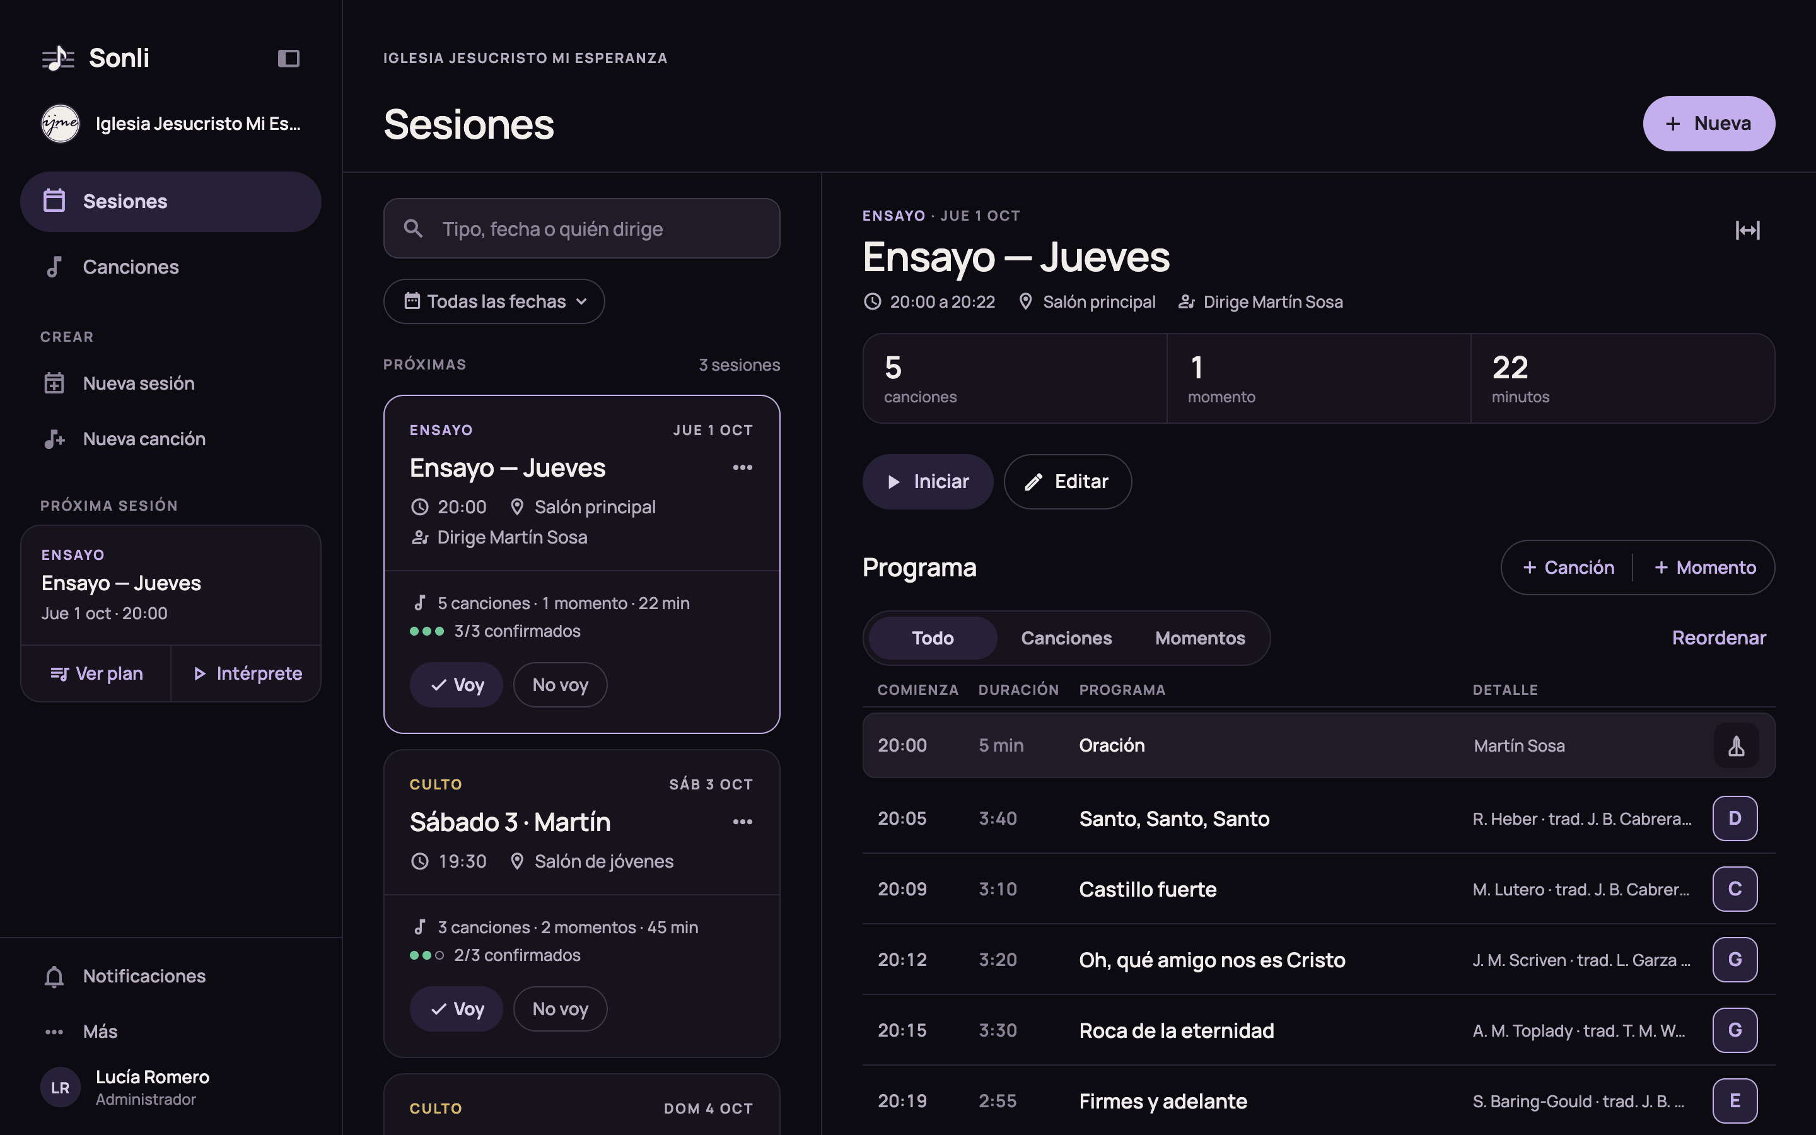Confirm Voy on Sábado 3 · Martín card

[x=457, y=1009]
